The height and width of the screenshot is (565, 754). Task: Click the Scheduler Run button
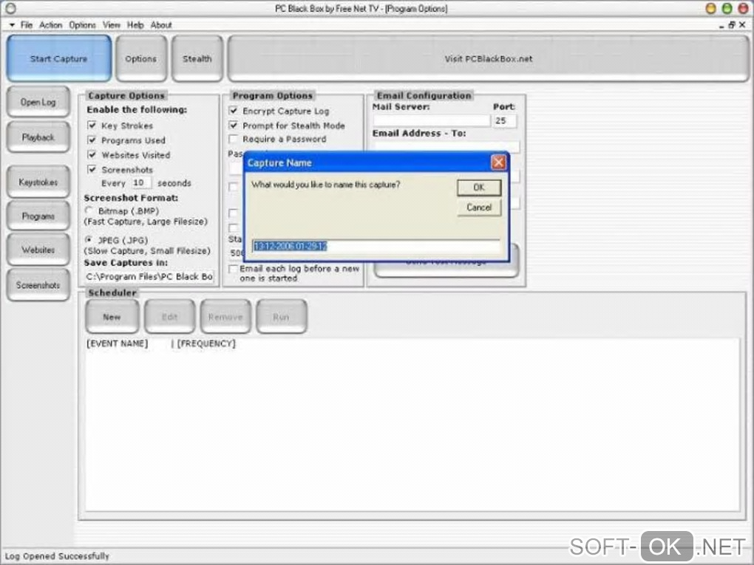coord(282,317)
